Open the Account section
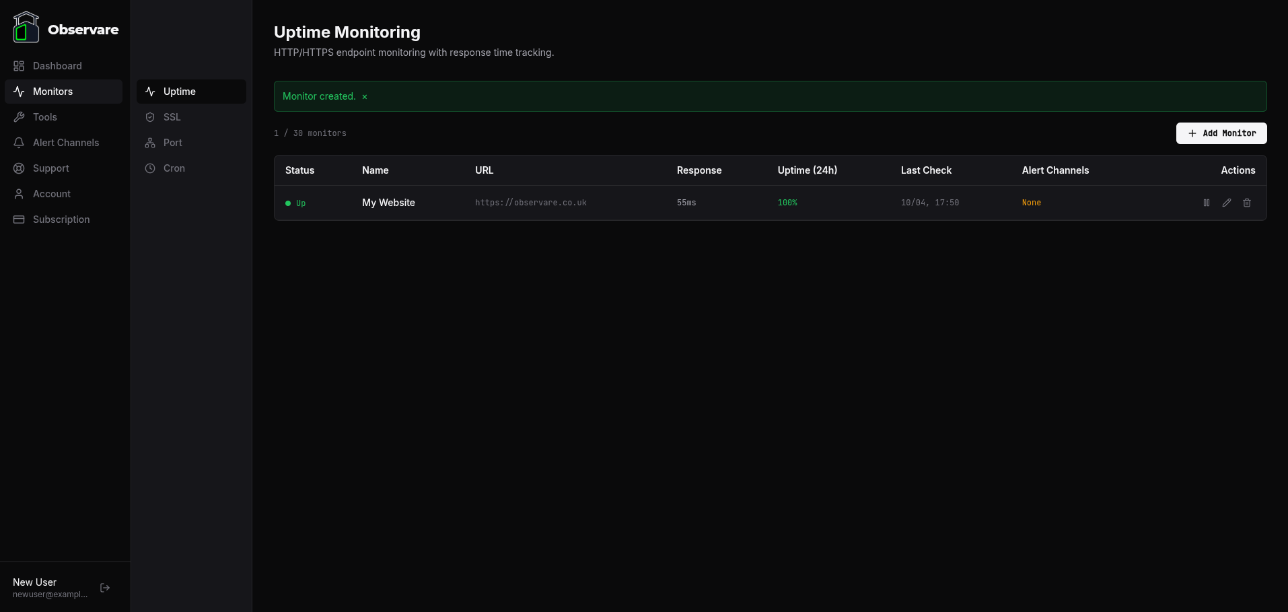The height and width of the screenshot is (612, 1288). coord(52,194)
